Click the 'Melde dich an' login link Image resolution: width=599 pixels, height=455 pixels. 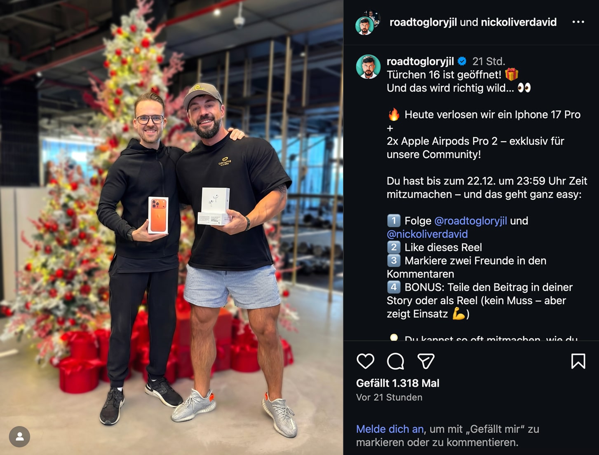390,429
